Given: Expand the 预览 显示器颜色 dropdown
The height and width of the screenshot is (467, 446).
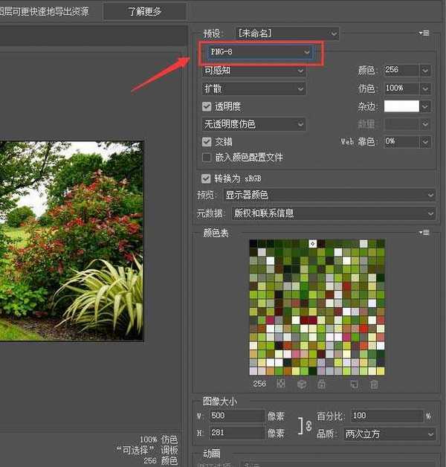Looking at the screenshot, I should [x=329, y=195].
